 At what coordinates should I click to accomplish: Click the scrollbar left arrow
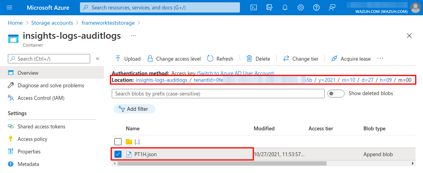click(114, 163)
